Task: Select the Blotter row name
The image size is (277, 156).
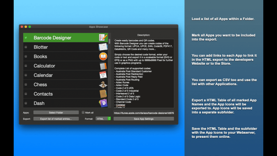Action: tap(41, 47)
